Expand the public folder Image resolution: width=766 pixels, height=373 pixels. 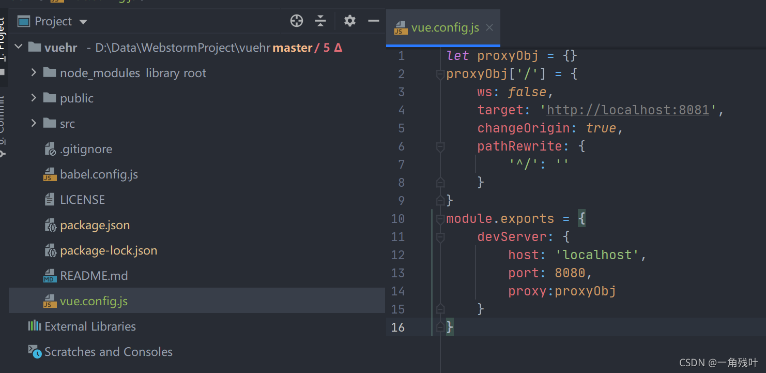coord(34,98)
